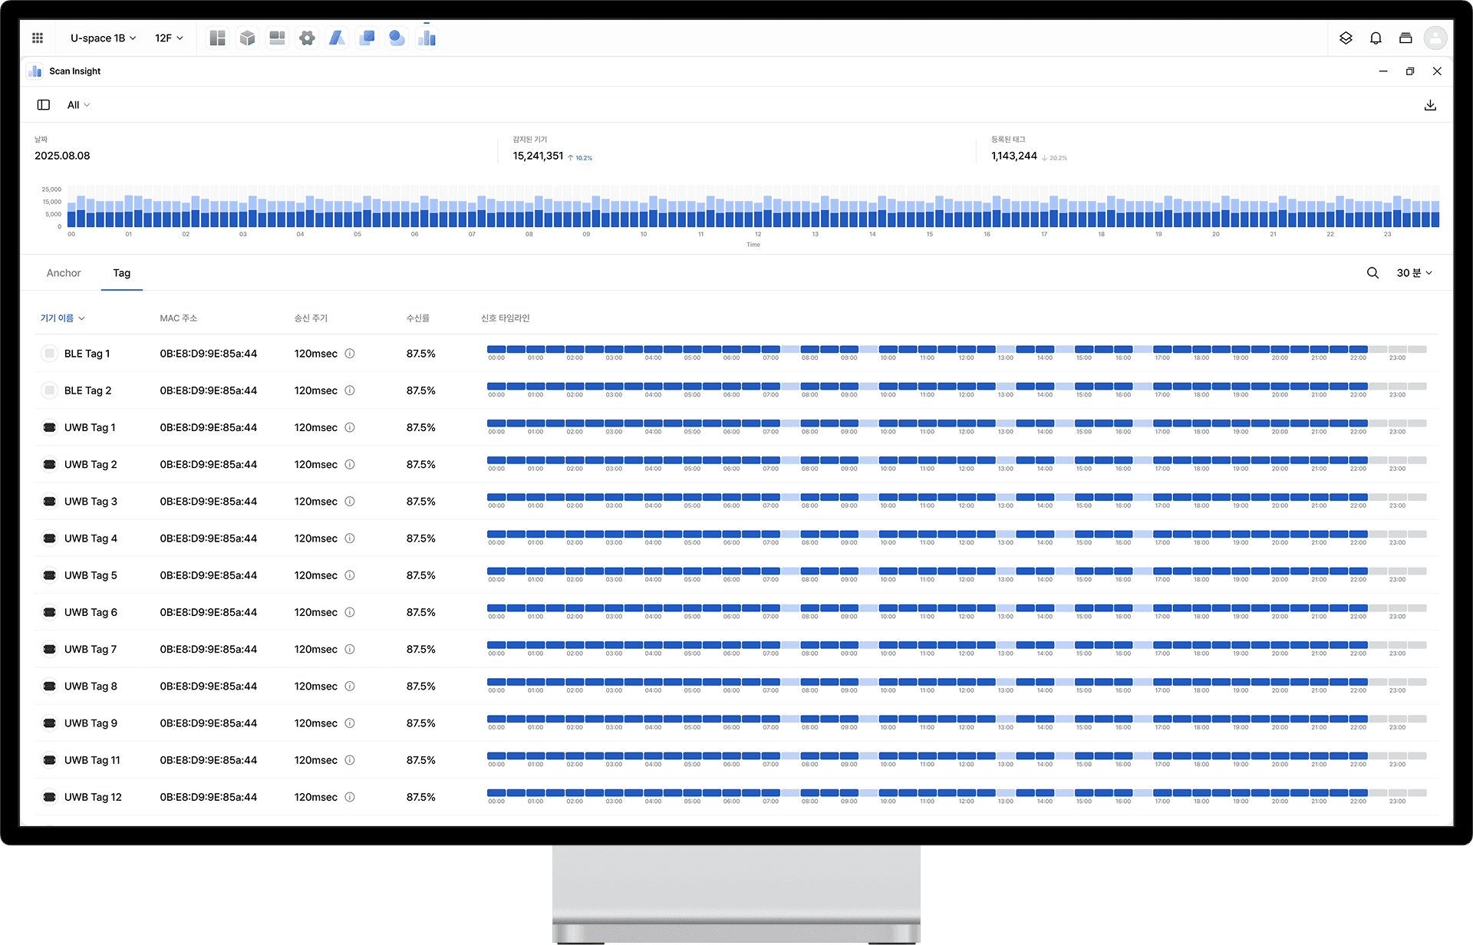Select the UWB Tag 5 row

pyautogui.click(x=91, y=575)
